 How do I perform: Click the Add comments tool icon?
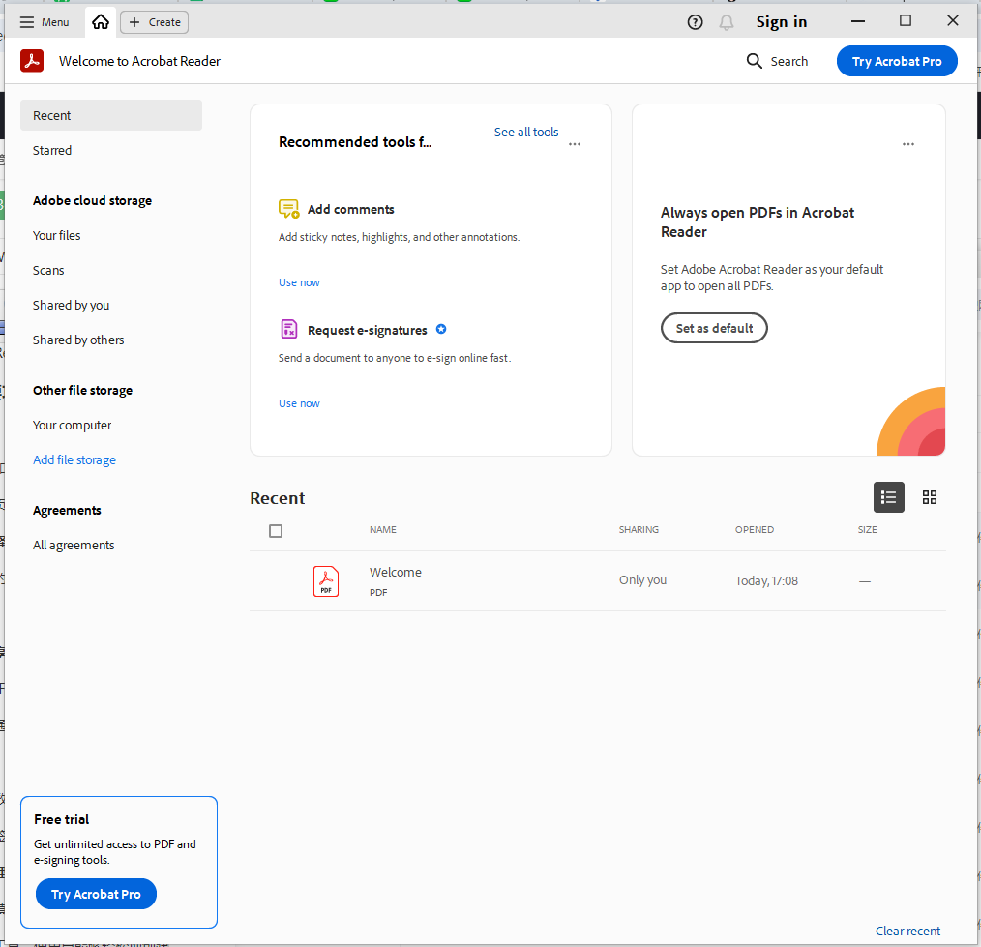pos(288,209)
